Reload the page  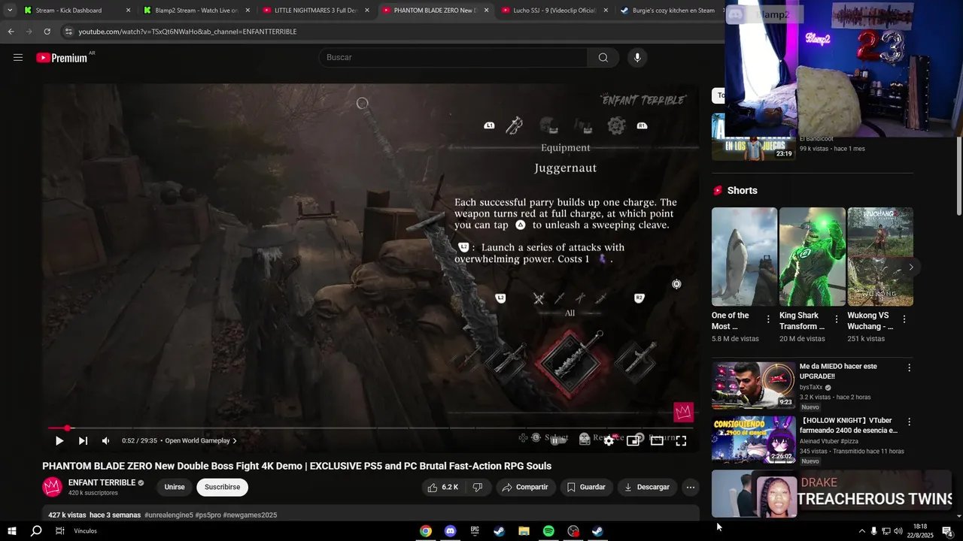click(47, 32)
